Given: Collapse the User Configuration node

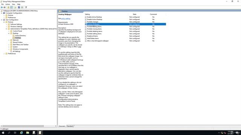Looking at the screenshot, I should (2, 20).
